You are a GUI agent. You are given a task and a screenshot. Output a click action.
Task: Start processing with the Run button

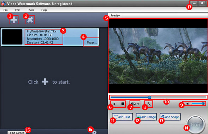tap(196, 125)
